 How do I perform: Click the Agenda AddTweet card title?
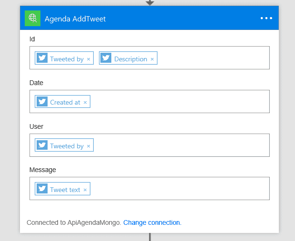pyautogui.click(x=75, y=19)
